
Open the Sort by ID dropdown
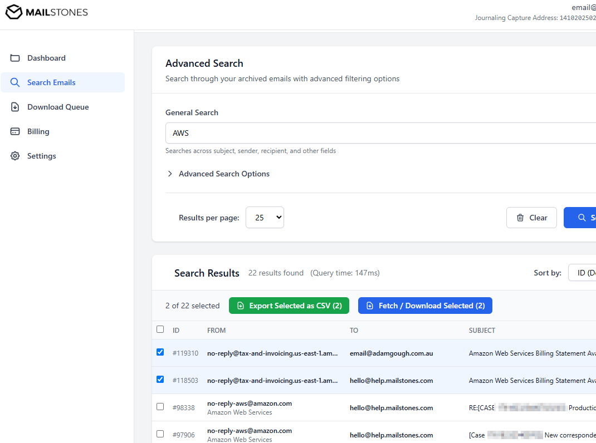coord(585,272)
